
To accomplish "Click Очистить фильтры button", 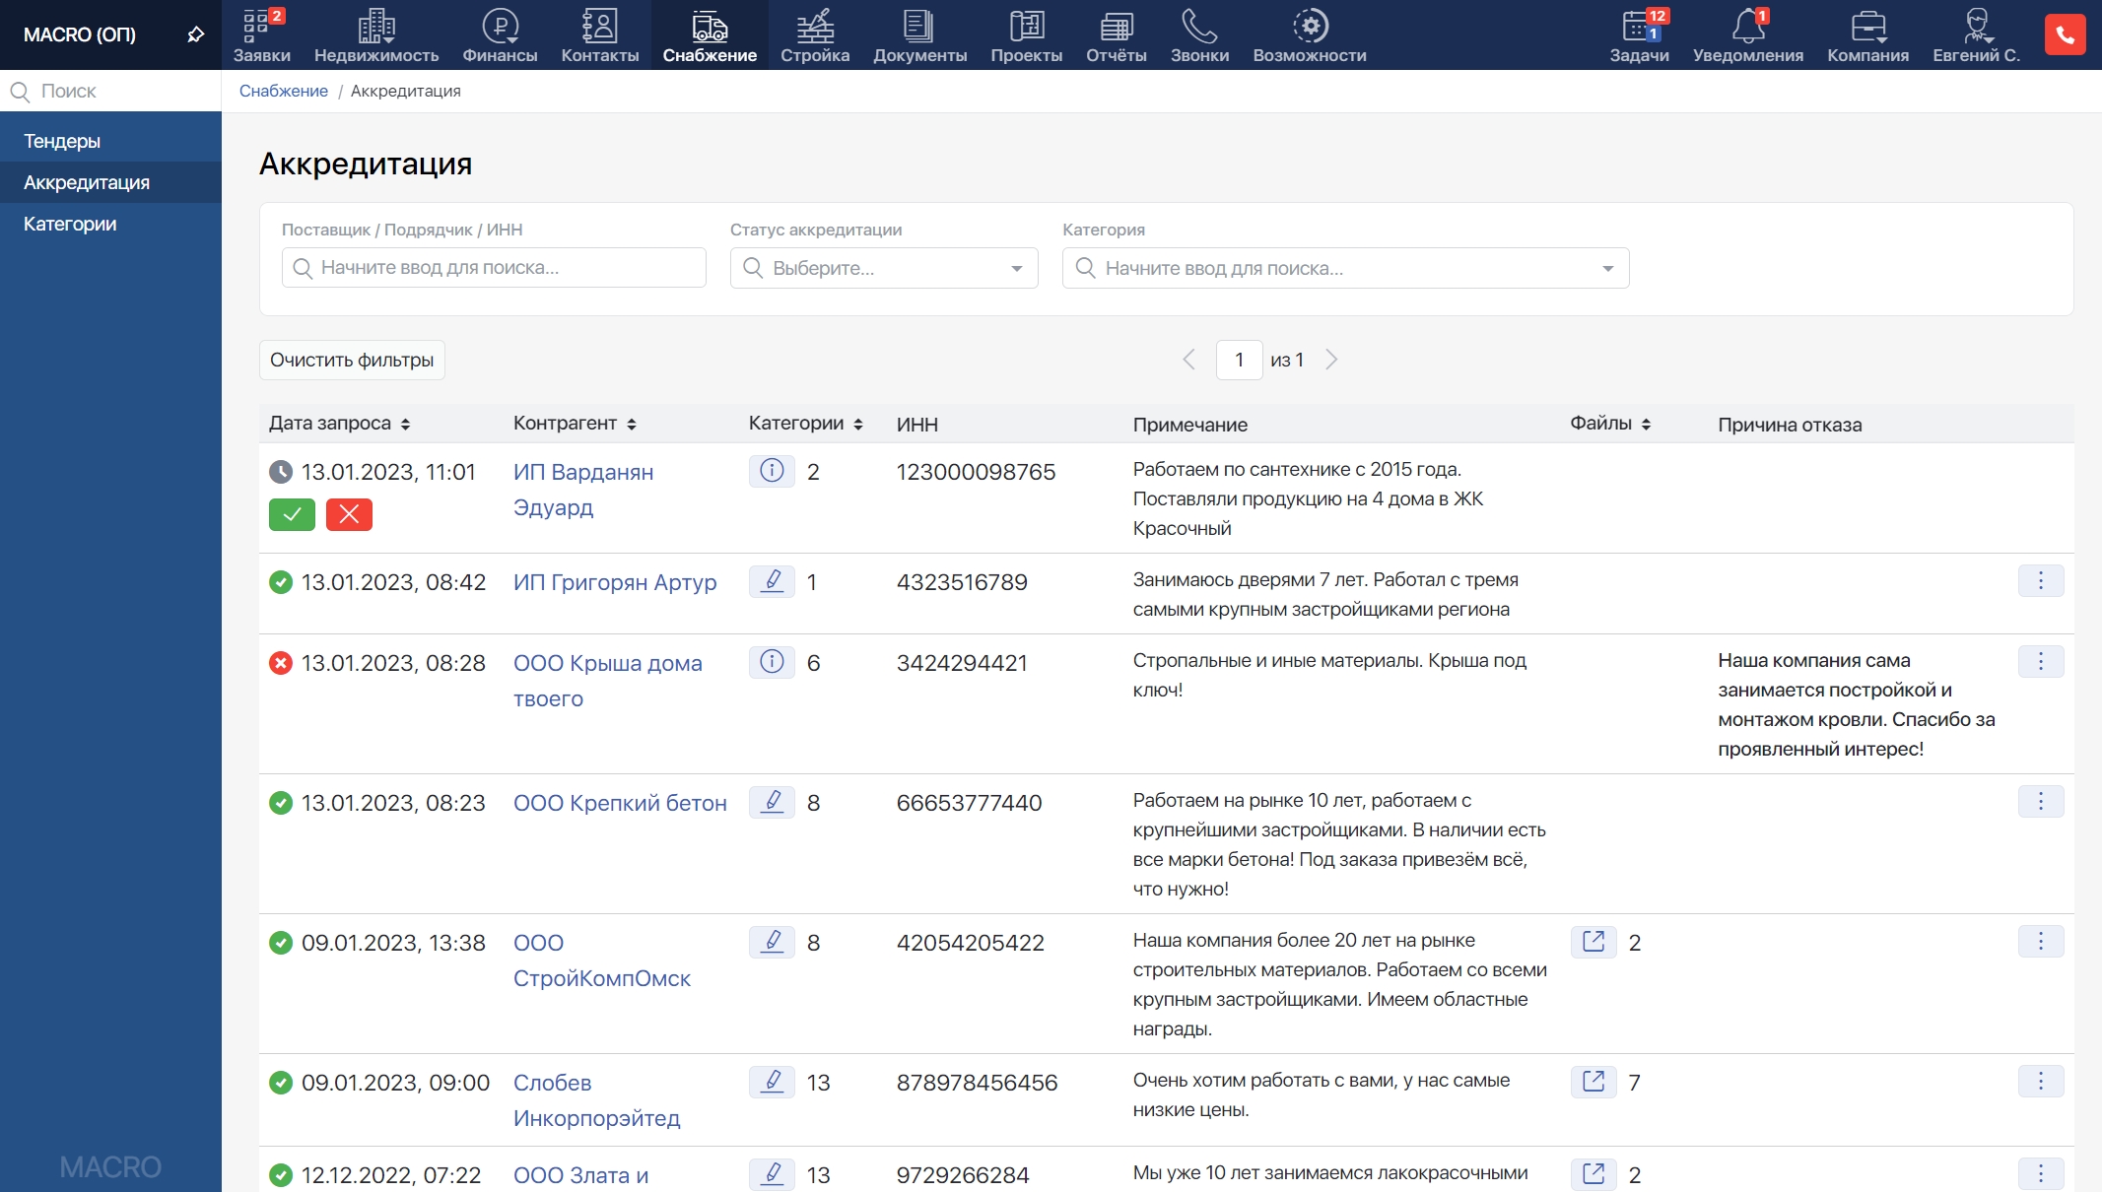I will point(352,360).
